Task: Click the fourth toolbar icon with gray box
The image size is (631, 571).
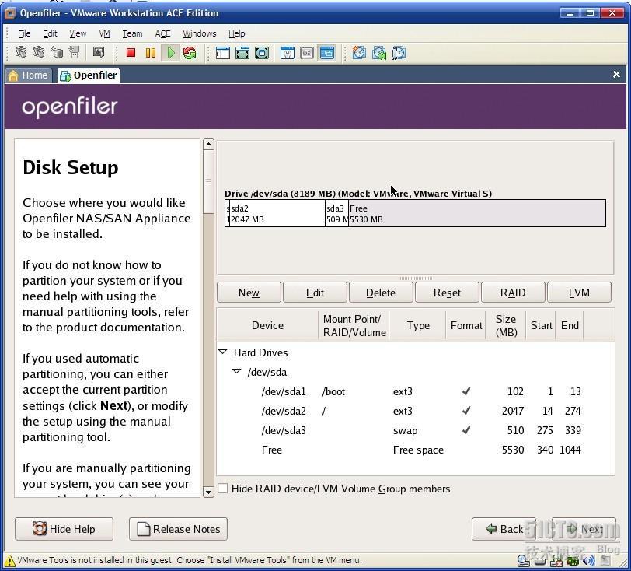Action: coord(74,52)
